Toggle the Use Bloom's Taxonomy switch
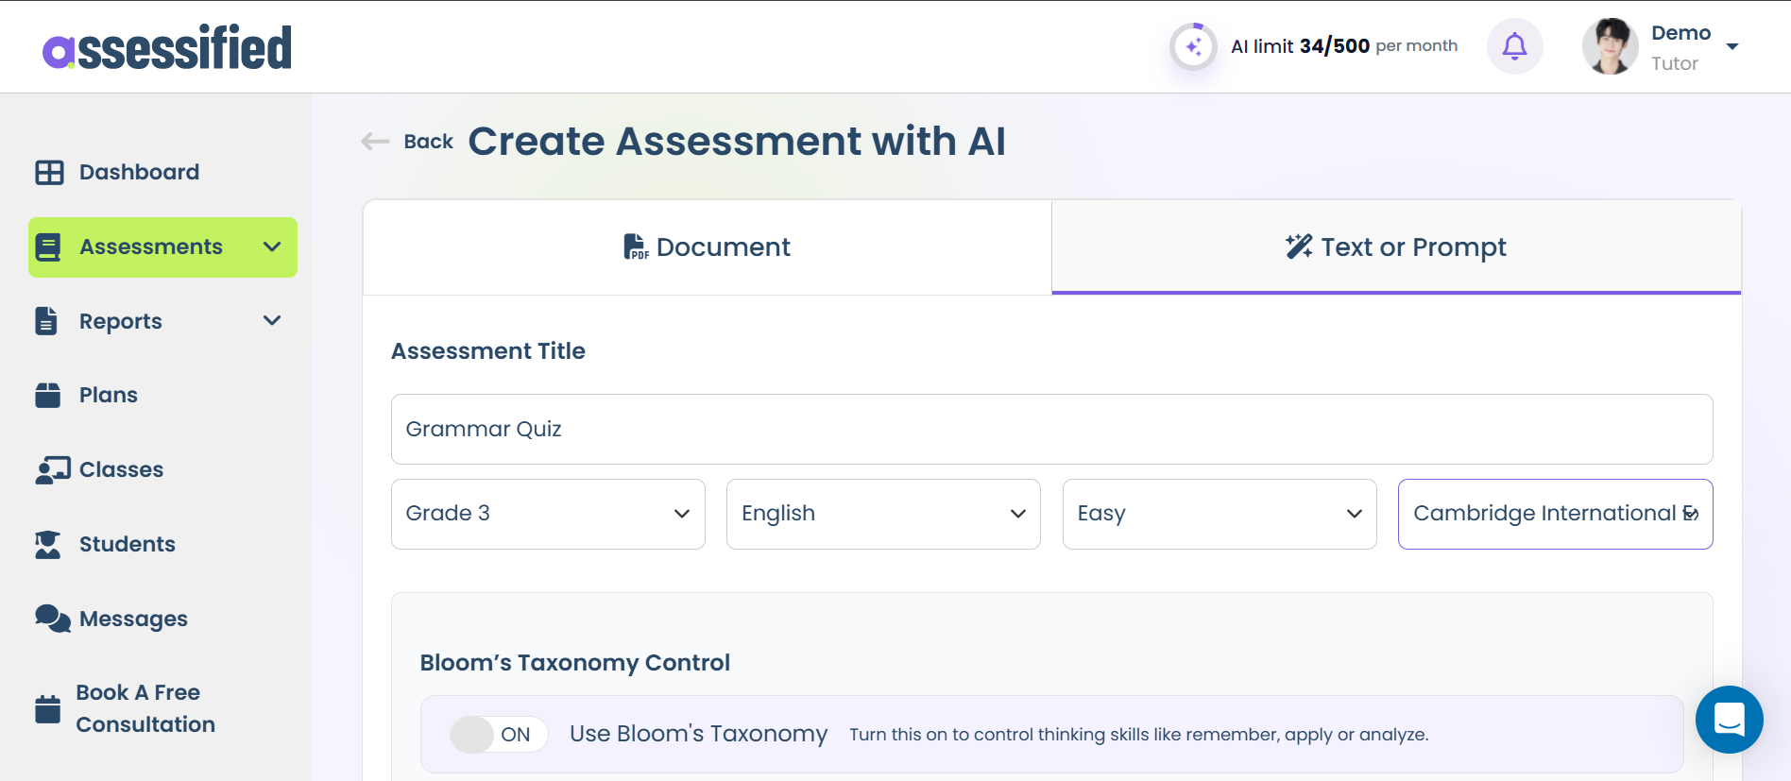This screenshot has height=781, width=1791. pos(498,735)
